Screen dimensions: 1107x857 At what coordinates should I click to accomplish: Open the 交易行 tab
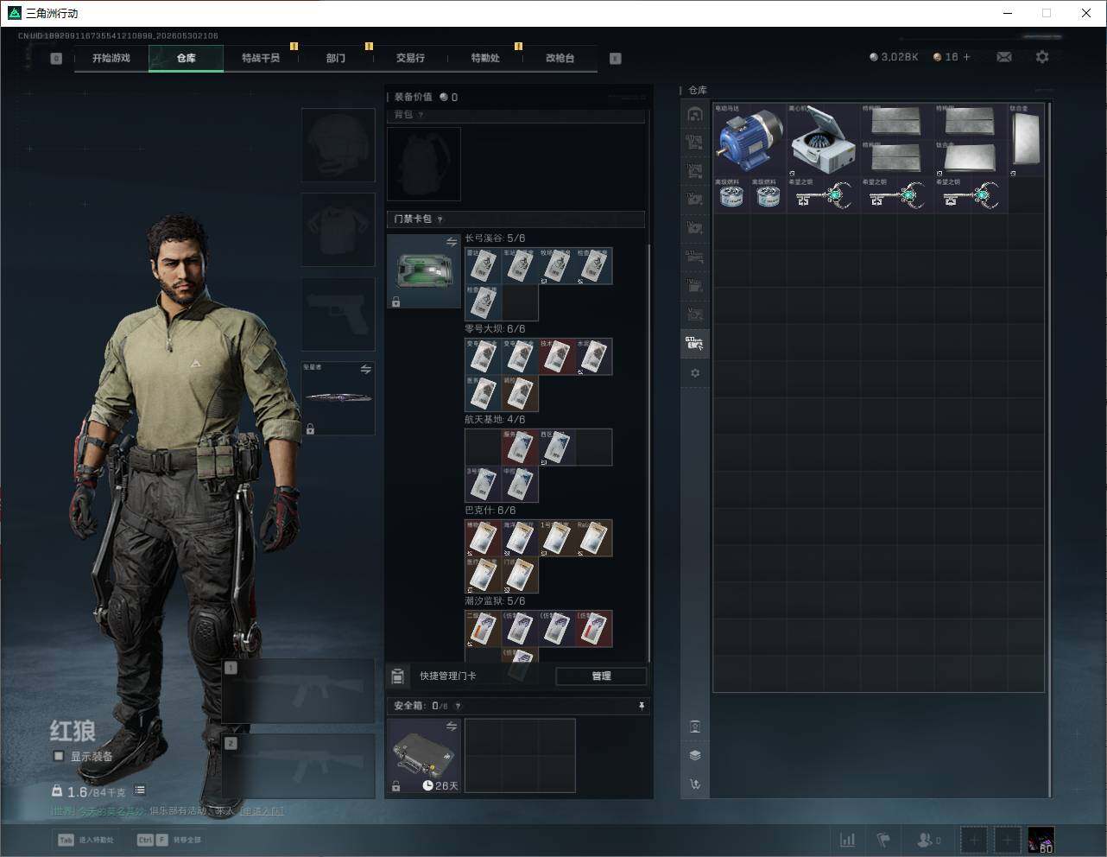(410, 58)
